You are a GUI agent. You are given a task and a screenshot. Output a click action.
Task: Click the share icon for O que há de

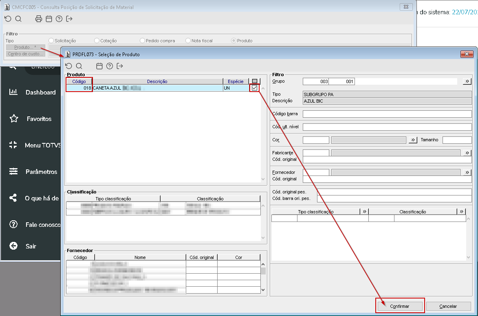pos(13,198)
